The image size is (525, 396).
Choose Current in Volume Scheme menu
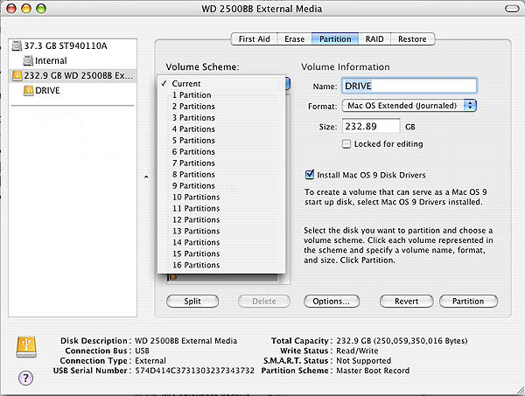click(x=221, y=84)
